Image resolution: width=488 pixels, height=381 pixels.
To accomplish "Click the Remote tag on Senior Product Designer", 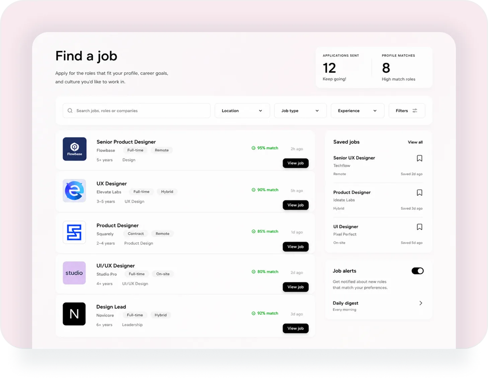I will (x=162, y=150).
